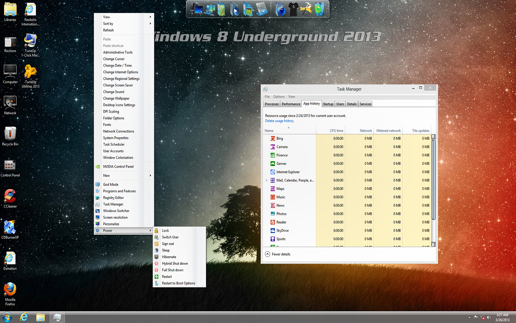Open the globe folder icon in the dock
The width and height of the screenshot is (516, 323).
[x=280, y=9]
